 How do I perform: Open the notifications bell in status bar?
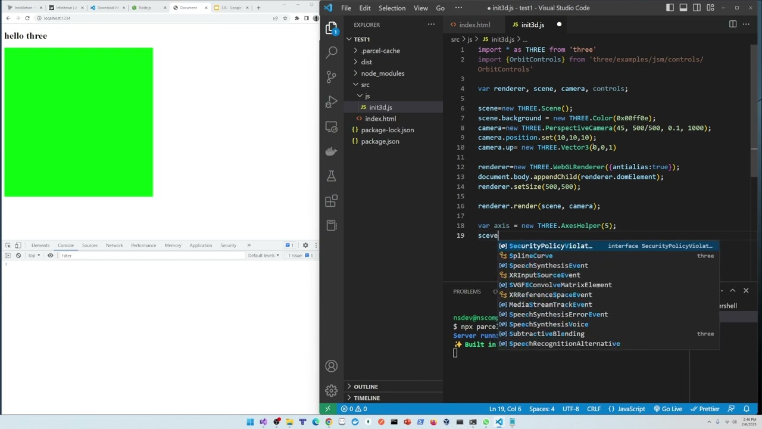coord(747,409)
